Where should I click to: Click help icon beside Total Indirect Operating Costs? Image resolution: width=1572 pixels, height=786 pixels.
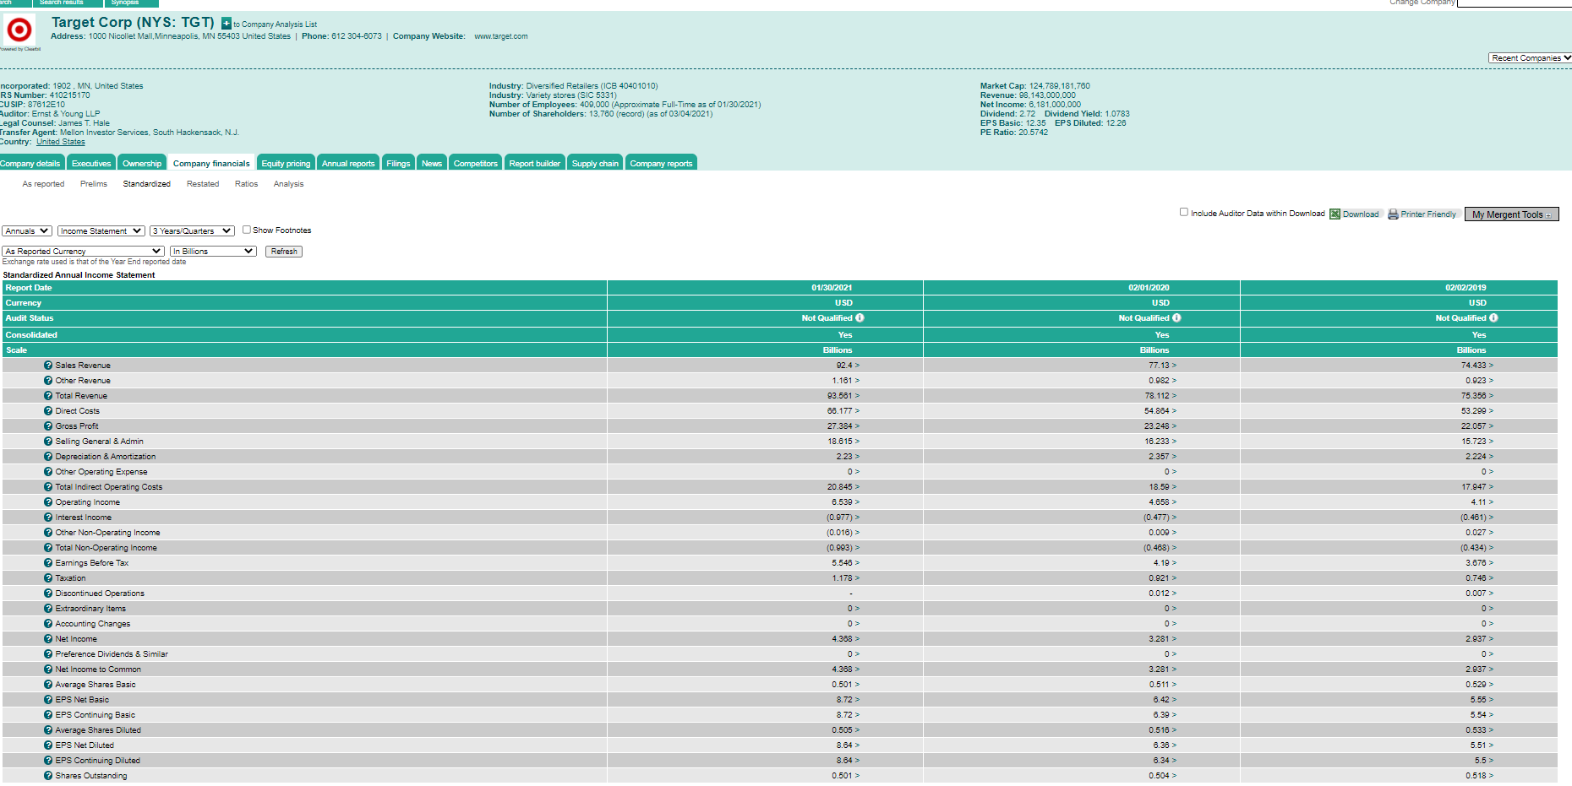48,487
